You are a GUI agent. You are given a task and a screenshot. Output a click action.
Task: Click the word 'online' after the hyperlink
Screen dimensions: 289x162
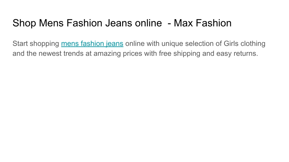coord(135,44)
